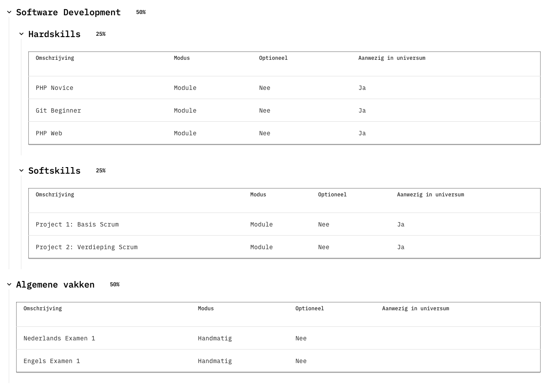Click Modus header in Softskills table
This screenshot has width=548, height=384.
coord(258,195)
